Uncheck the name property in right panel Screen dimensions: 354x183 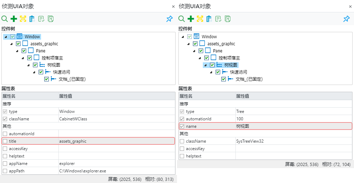pyautogui.click(x=182, y=126)
